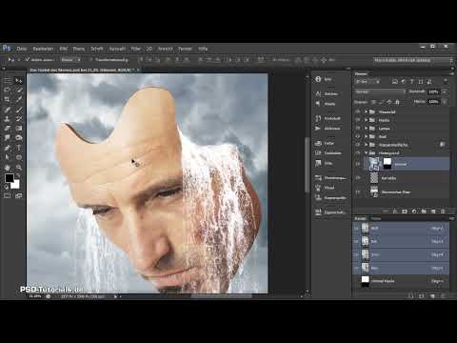Hide the Hintergrund group

click(358, 153)
